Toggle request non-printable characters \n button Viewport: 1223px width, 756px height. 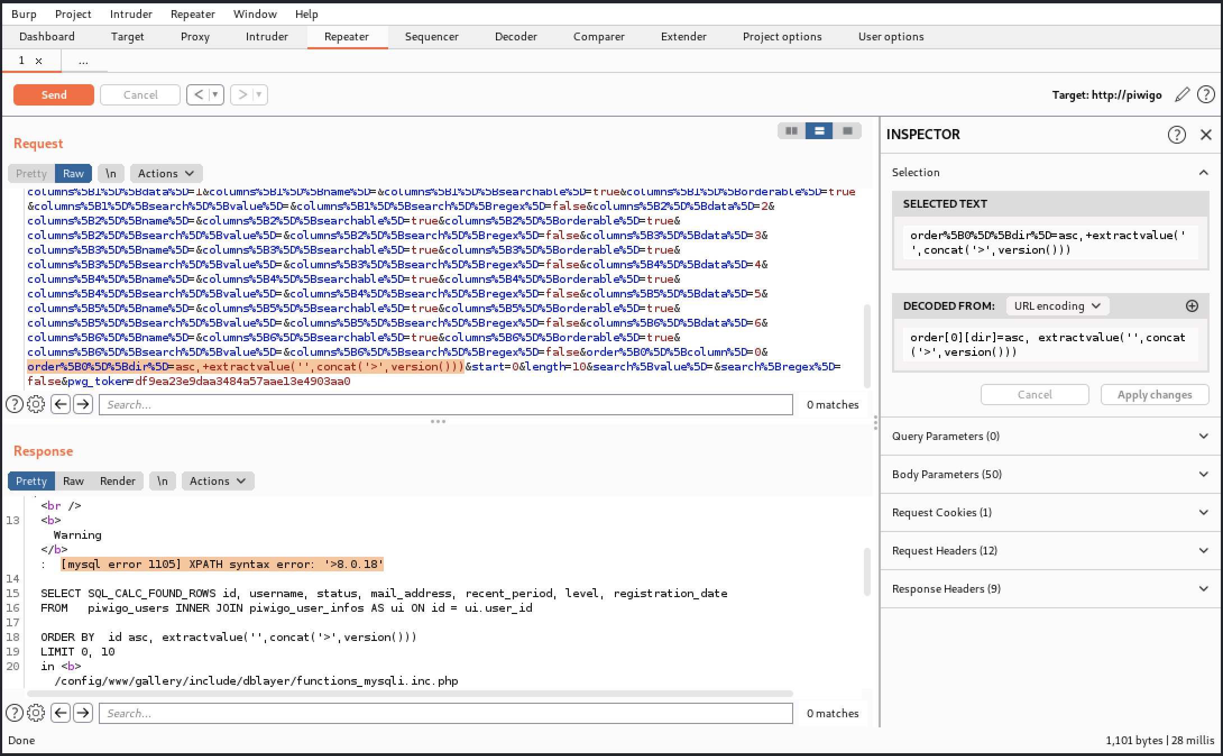111,173
